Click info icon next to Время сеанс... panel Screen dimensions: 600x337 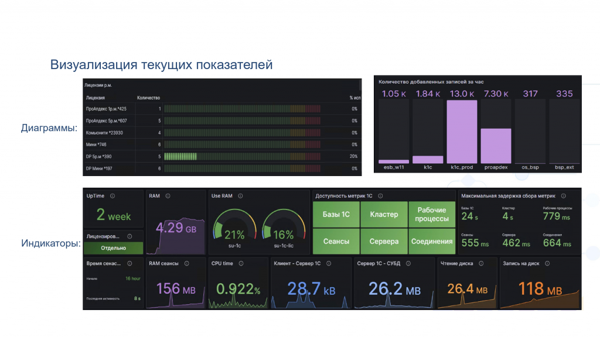click(129, 264)
